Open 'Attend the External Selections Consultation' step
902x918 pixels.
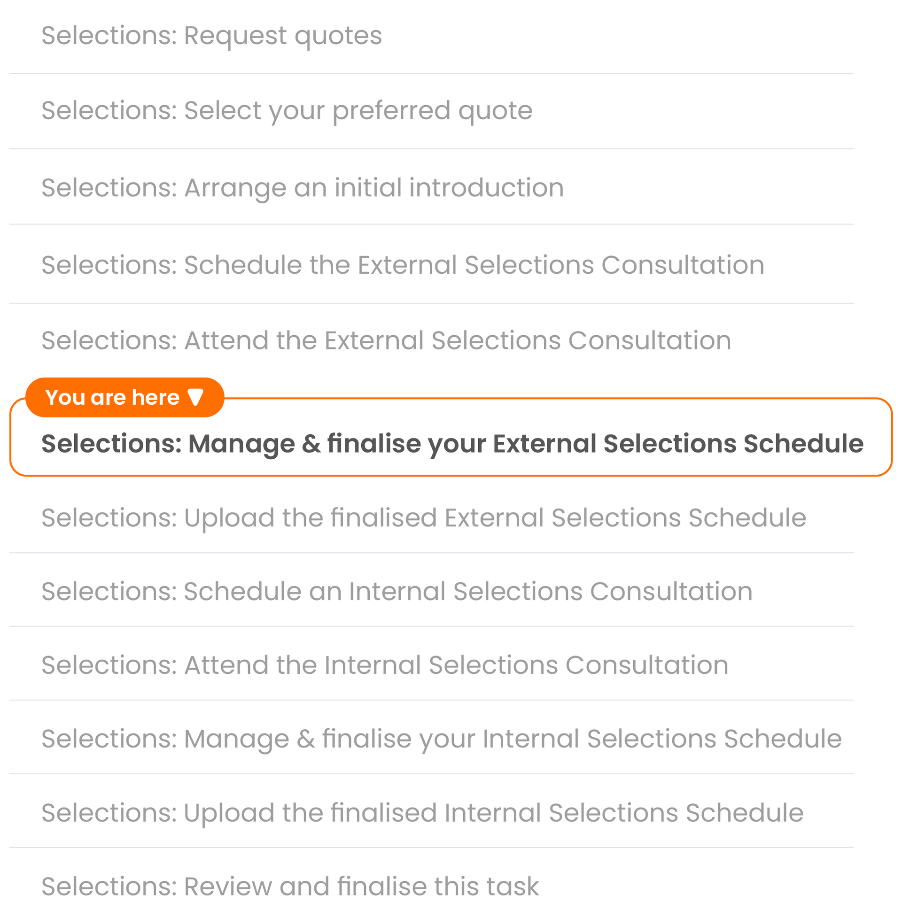[386, 341]
